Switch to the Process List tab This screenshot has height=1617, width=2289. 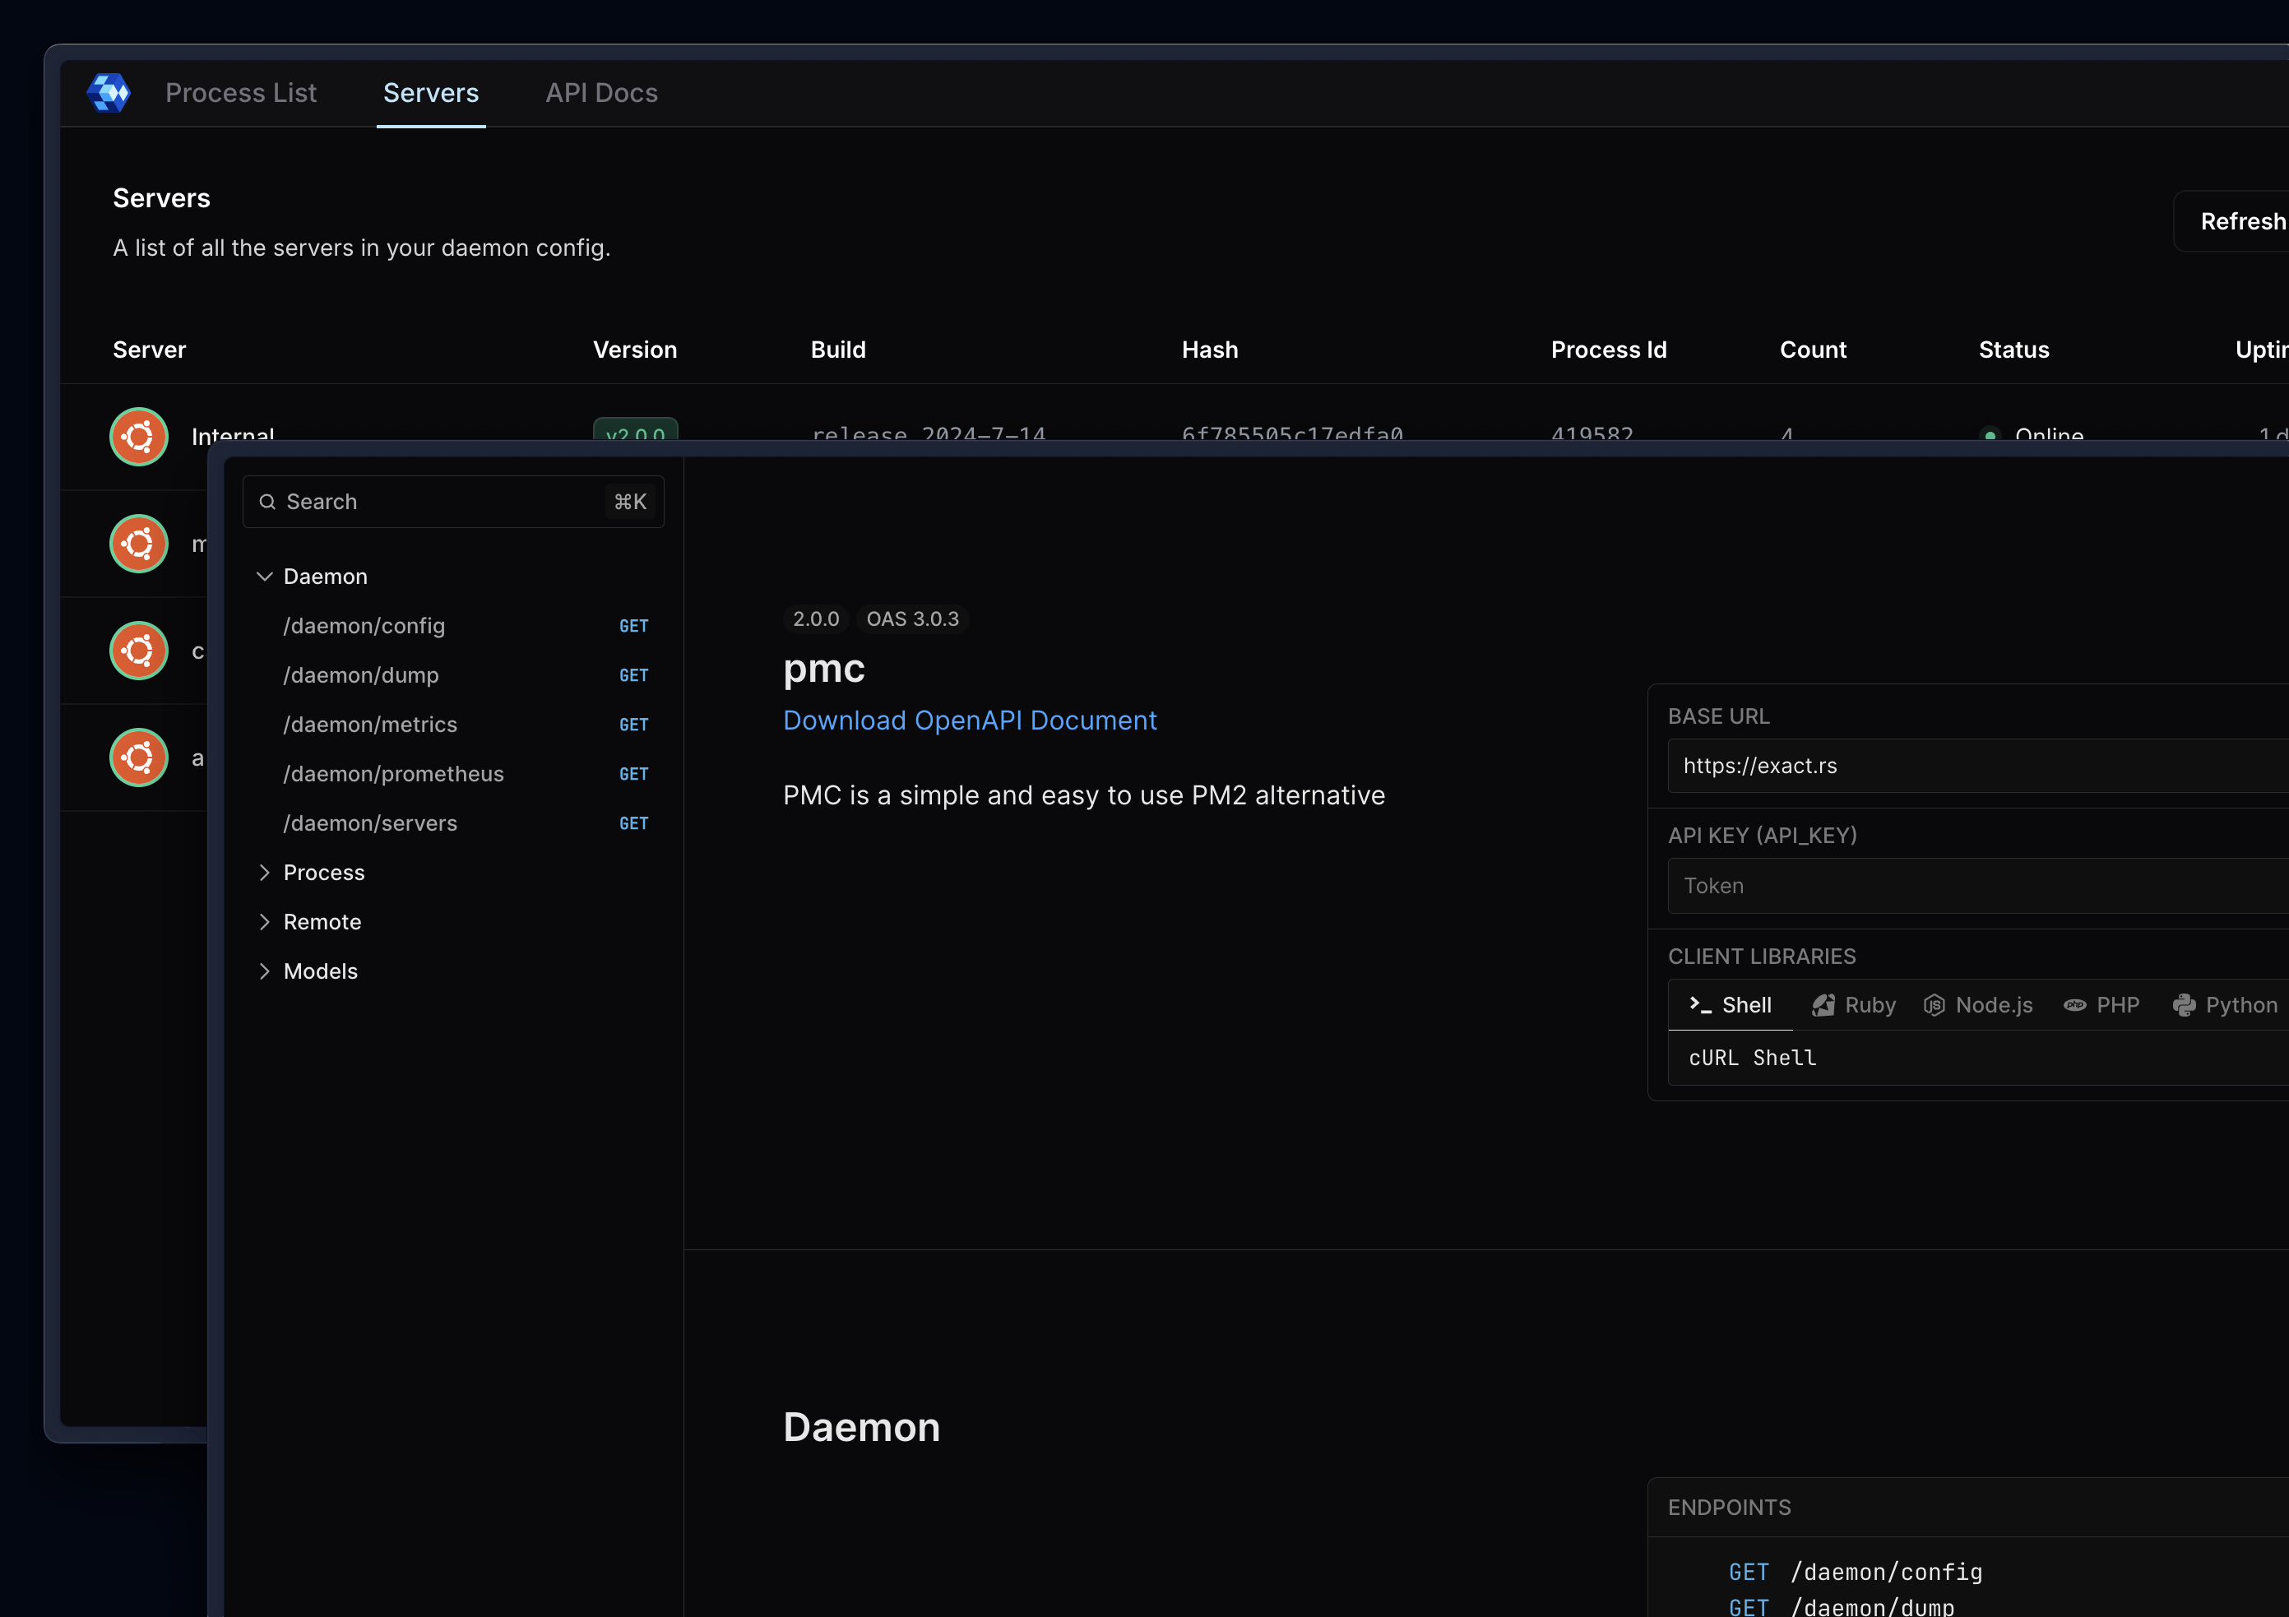coord(240,93)
